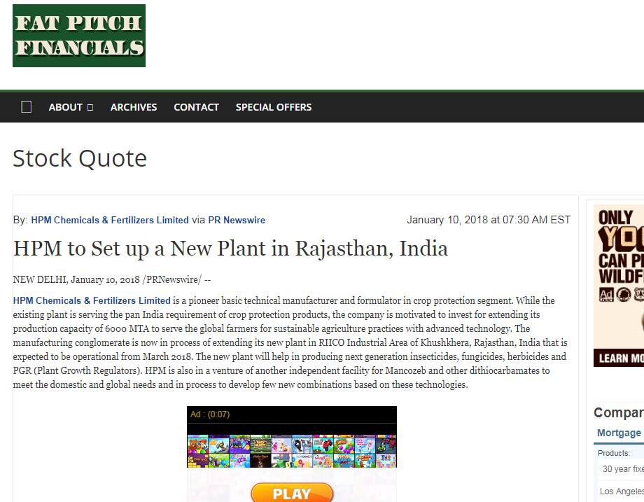Viewport: 644px width, 502px height.
Task: Select the Mortgage tab
Action: (619, 433)
